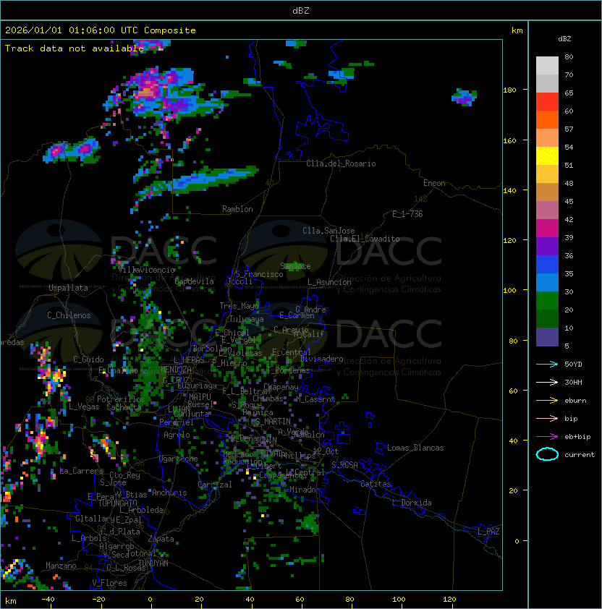Click the 'Clla.del_Rosario' place label
The image size is (602, 609).
tap(341, 163)
